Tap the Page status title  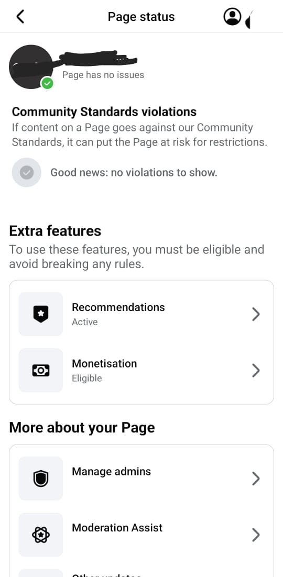click(x=141, y=17)
